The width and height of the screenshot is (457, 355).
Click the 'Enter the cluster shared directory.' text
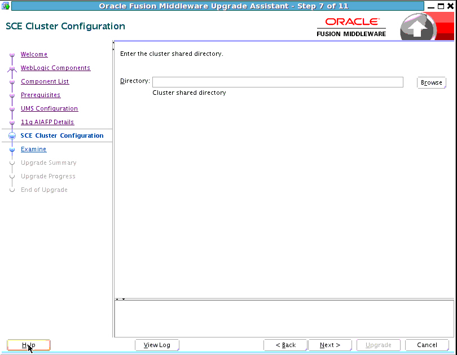point(172,54)
